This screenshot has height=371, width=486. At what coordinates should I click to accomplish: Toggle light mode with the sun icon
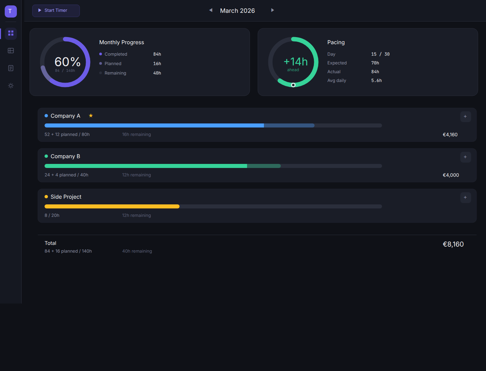10,85
